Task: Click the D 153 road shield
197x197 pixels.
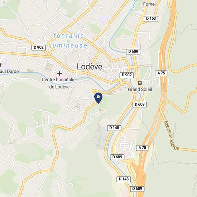Action: tap(151, 19)
